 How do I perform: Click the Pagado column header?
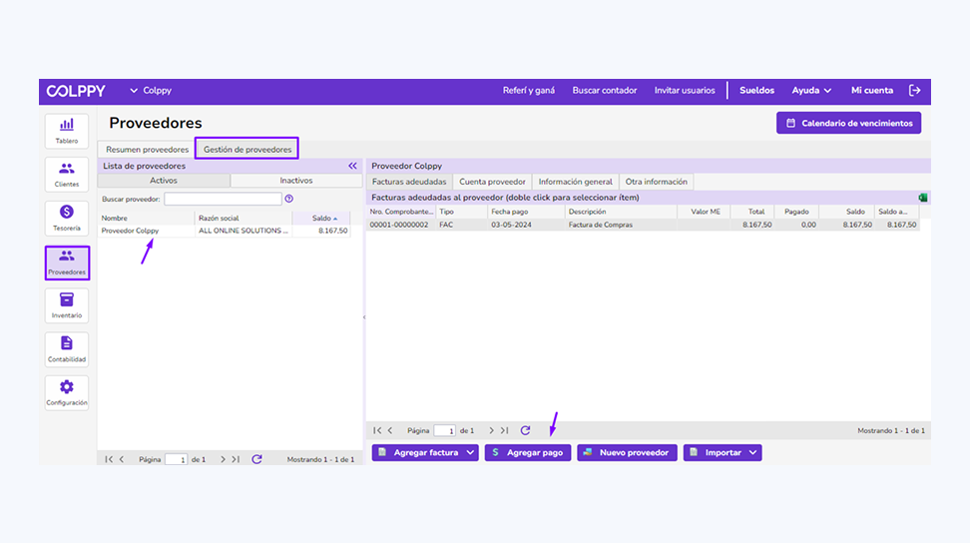click(x=796, y=212)
